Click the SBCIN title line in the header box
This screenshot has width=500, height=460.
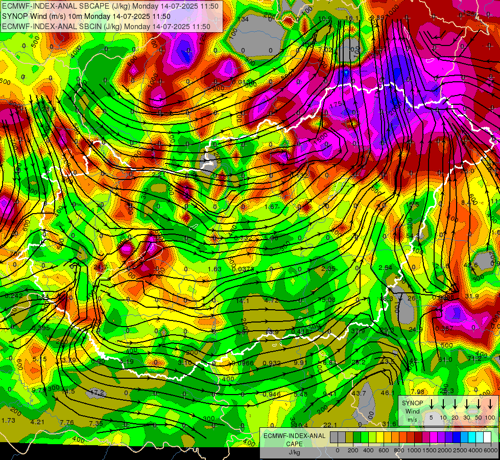tap(106, 27)
